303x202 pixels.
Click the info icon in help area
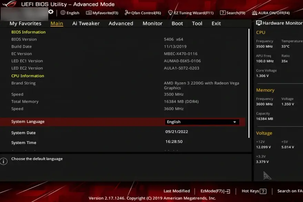click(4, 161)
